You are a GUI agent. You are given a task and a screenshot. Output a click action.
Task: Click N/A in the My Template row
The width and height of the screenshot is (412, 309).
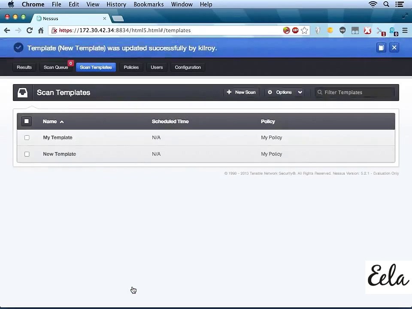[156, 137]
